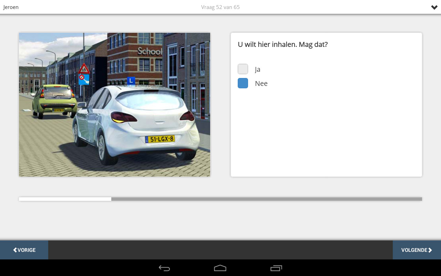Click the 'Ja' answer label text

pyautogui.click(x=258, y=69)
